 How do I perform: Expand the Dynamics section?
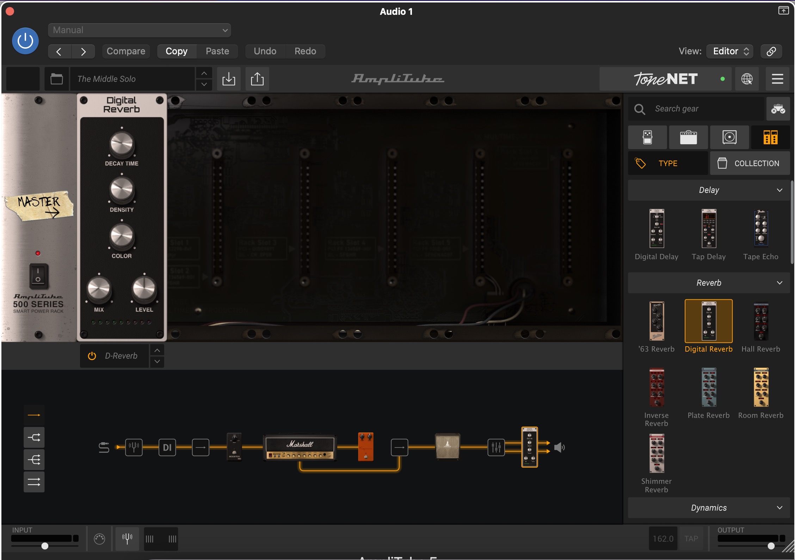[x=709, y=508]
